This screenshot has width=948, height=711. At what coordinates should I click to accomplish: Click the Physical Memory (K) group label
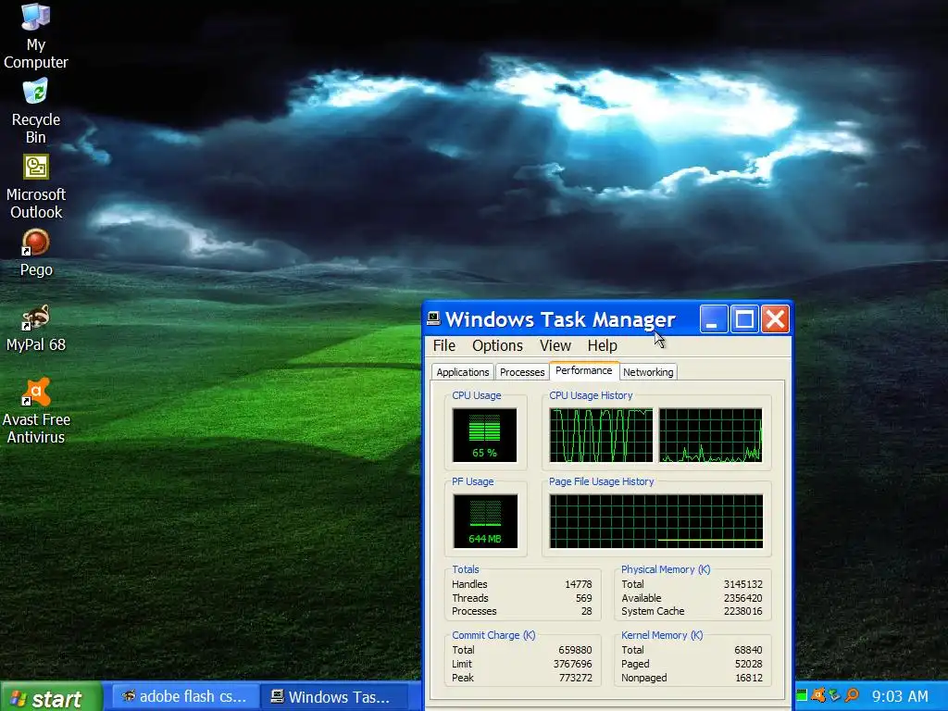click(x=666, y=569)
